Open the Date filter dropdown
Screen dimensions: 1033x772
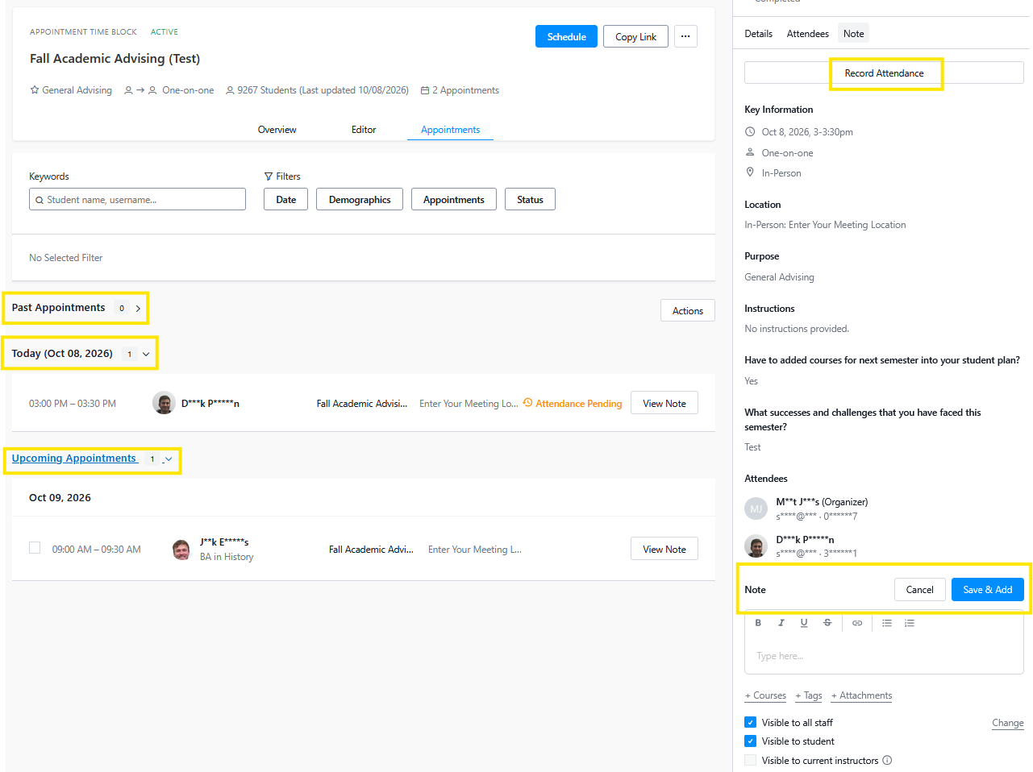(x=285, y=199)
